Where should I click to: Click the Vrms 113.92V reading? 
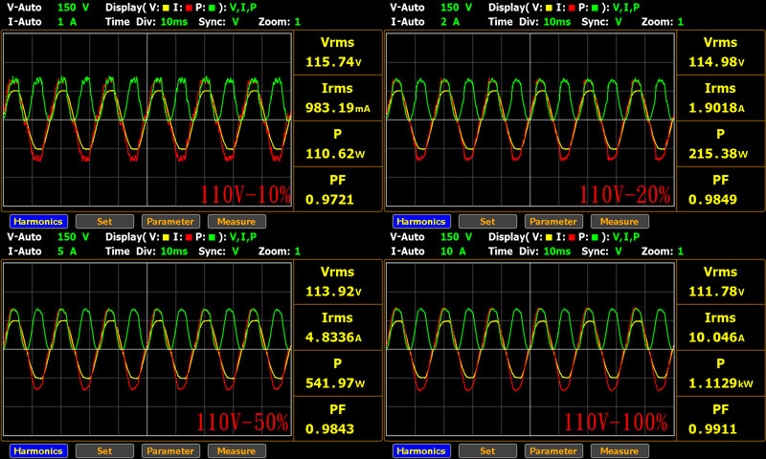coord(338,281)
